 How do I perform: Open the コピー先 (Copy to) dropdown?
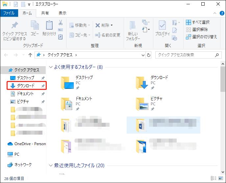pos(80,35)
